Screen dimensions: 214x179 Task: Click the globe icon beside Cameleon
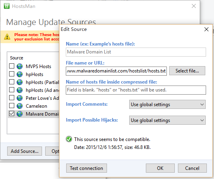[20, 106]
